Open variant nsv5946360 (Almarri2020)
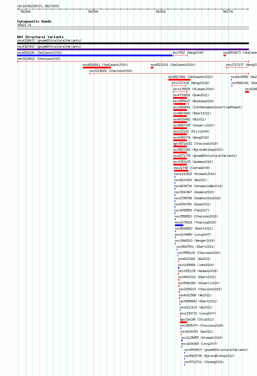 pos(199,283)
